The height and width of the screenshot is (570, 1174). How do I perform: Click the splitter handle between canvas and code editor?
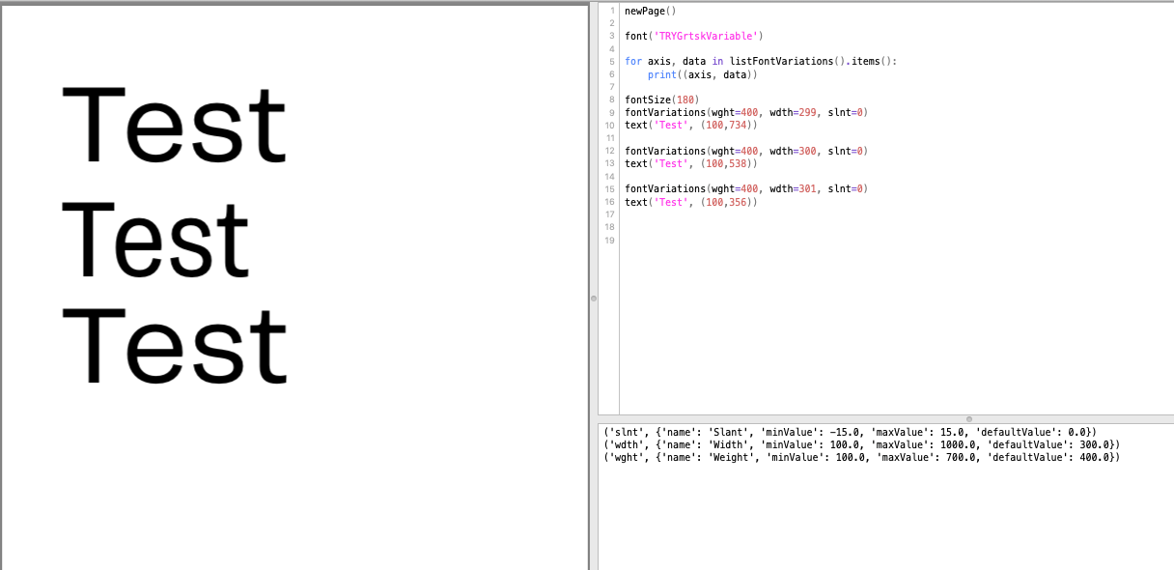tap(592, 299)
